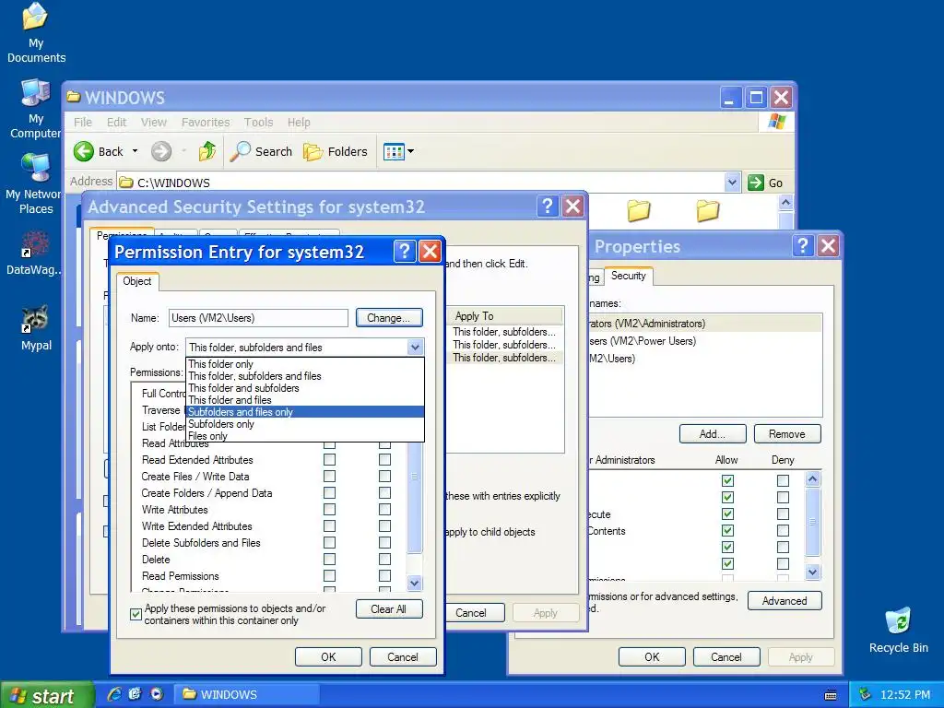
Task: Launch Internet Explorer from quick launch
Action: (113, 694)
